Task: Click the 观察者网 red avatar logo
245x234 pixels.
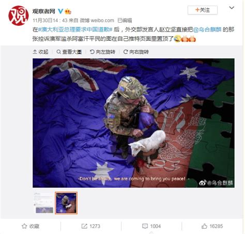Action: point(19,15)
